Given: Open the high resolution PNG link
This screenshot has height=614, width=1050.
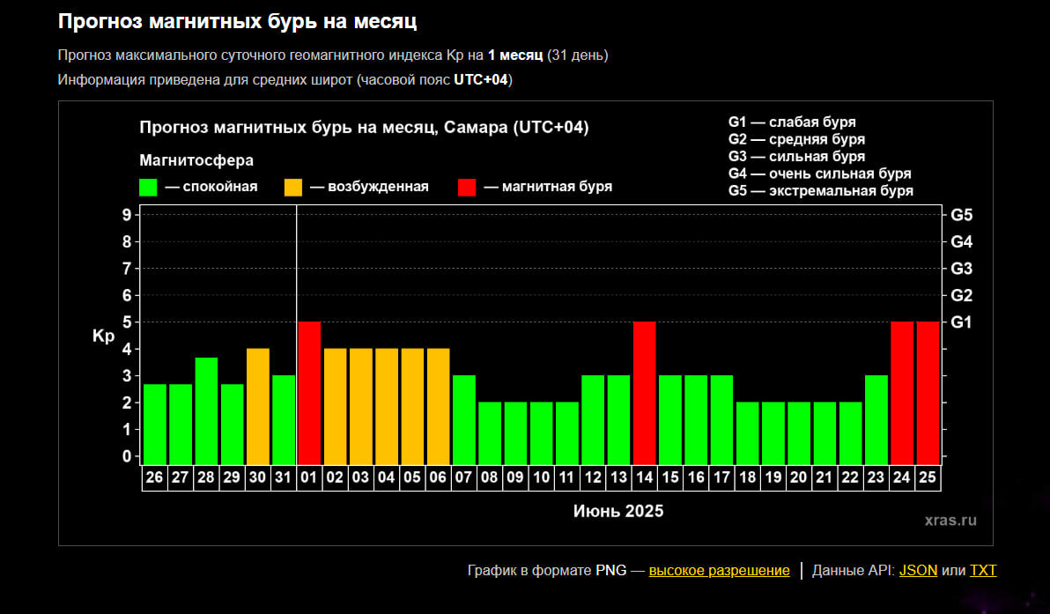Looking at the screenshot, I should coord(719,571).
